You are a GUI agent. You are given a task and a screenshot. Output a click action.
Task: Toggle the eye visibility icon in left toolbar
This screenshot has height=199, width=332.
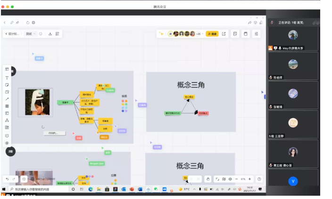7,143
